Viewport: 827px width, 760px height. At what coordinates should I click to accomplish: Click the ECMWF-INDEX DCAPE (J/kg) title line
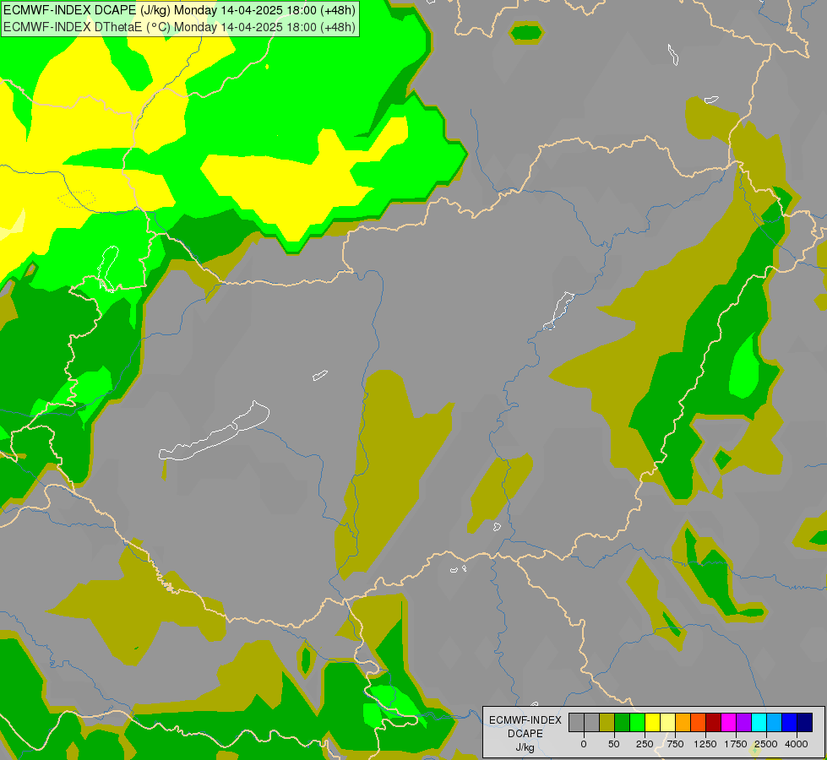pyautogui.click(x=179, y=10)
